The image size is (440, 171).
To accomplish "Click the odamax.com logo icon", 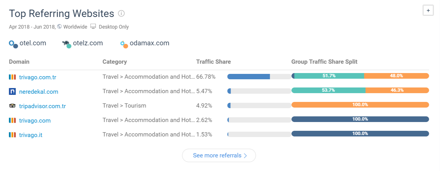I will click(124, 44).
